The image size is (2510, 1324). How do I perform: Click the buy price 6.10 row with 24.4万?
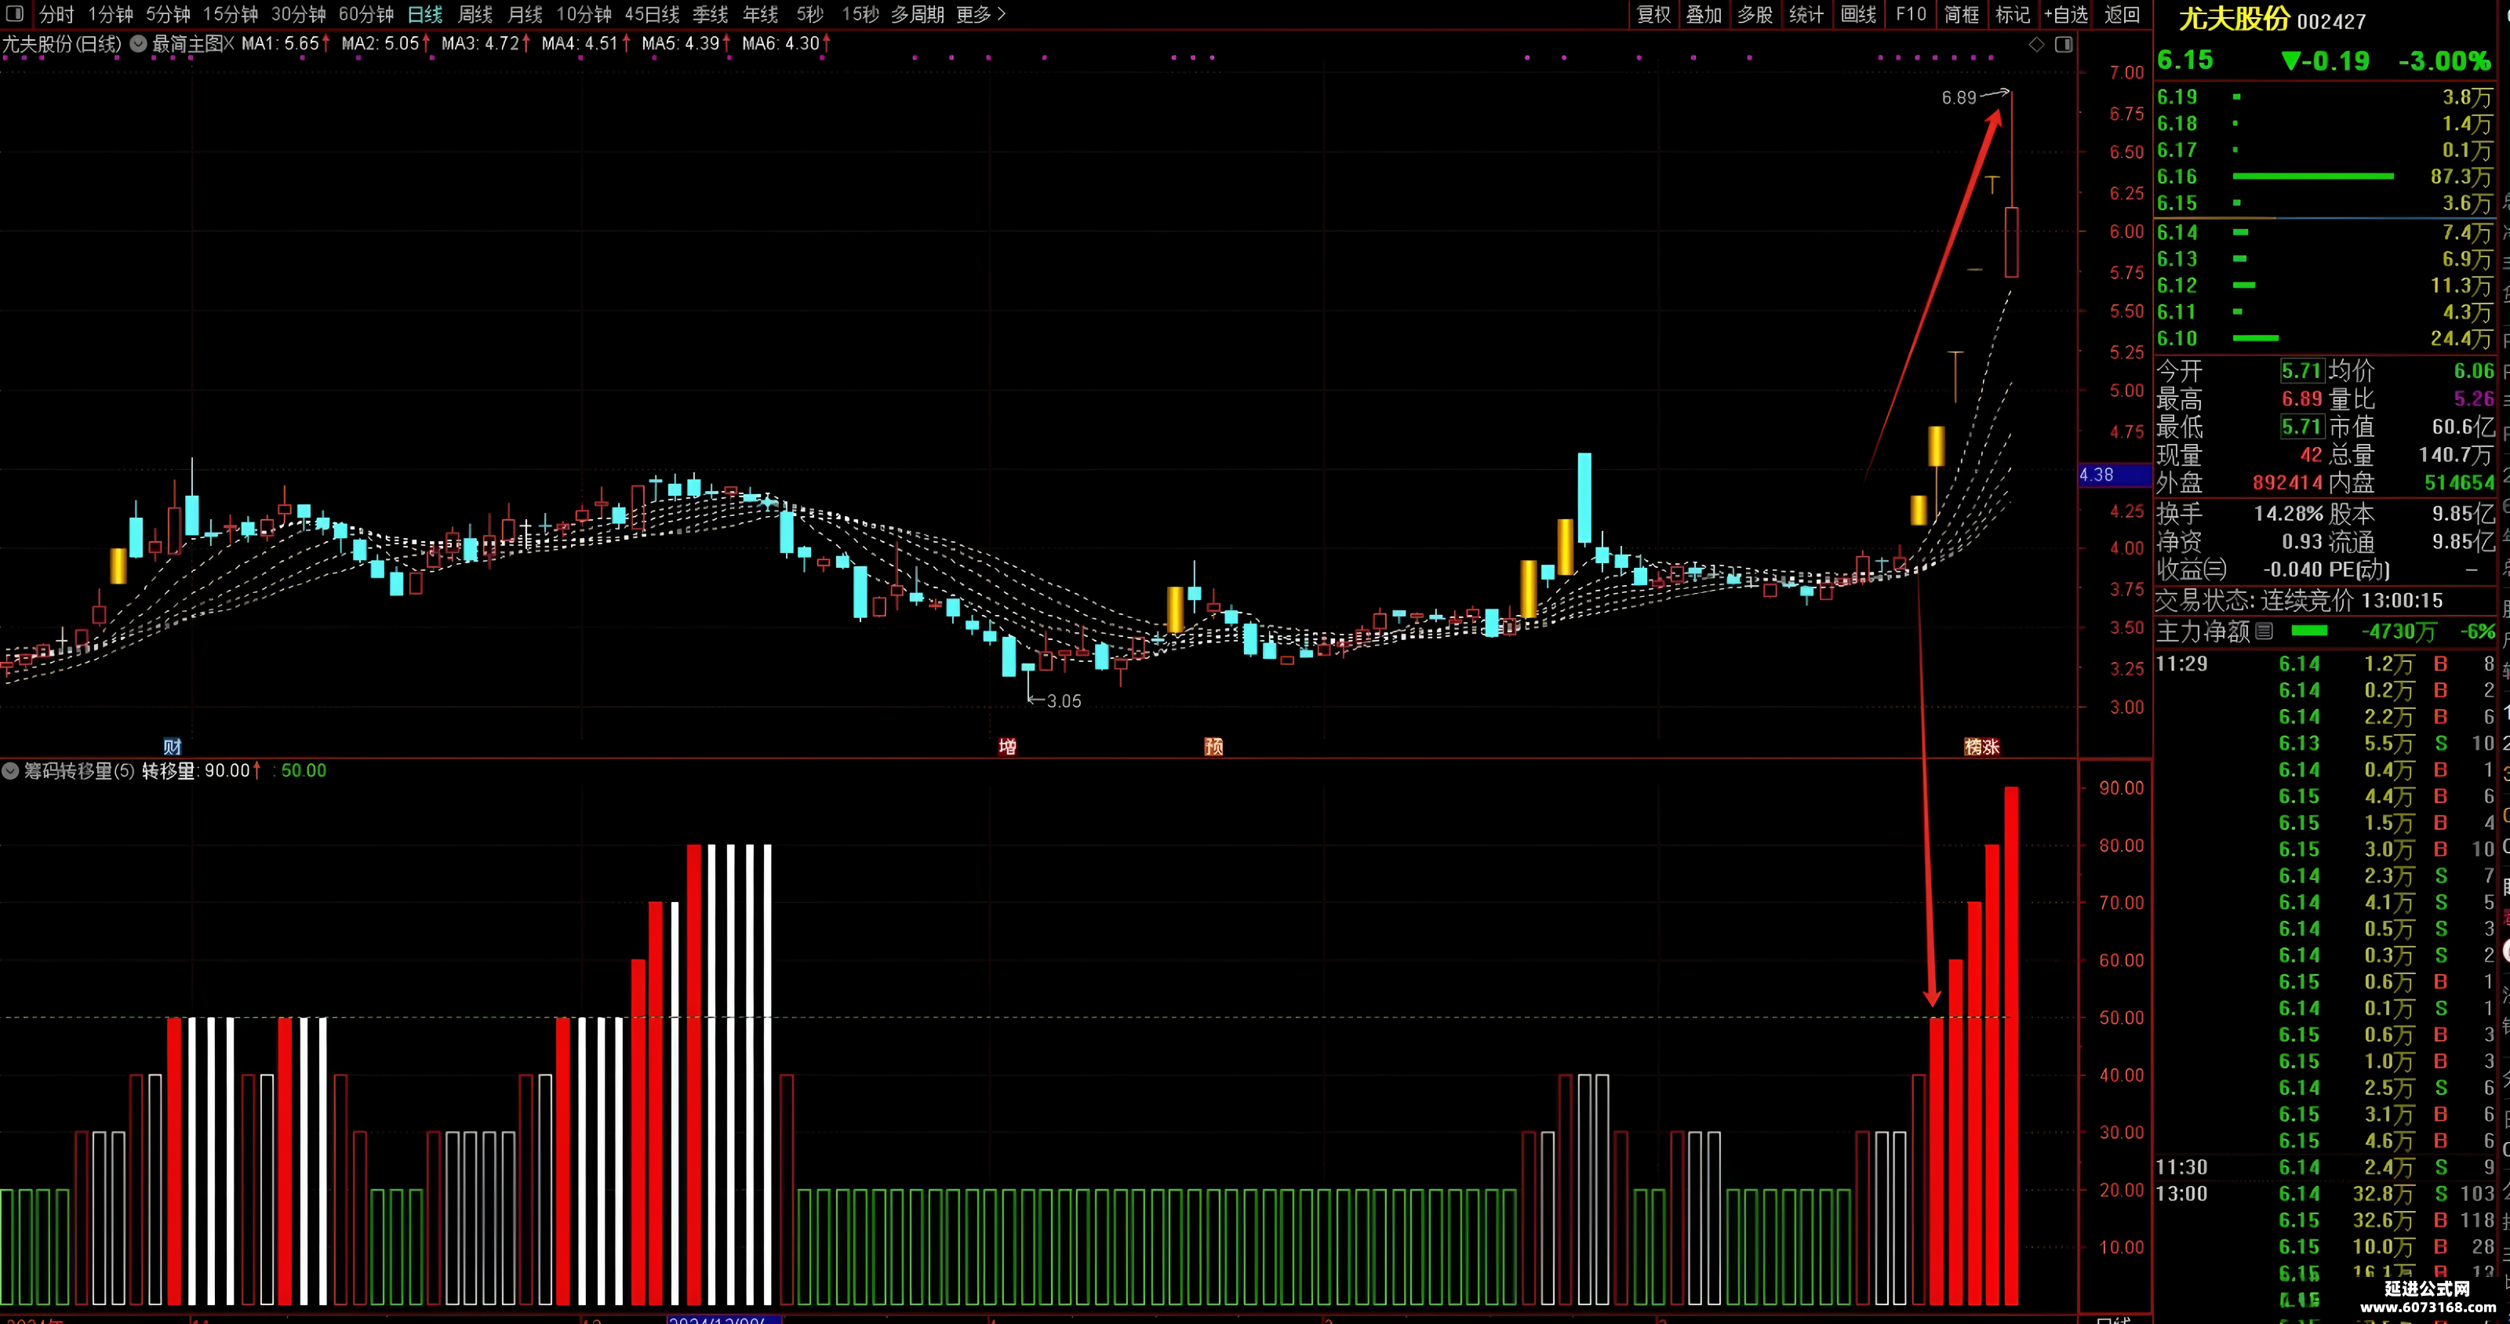2325,338
